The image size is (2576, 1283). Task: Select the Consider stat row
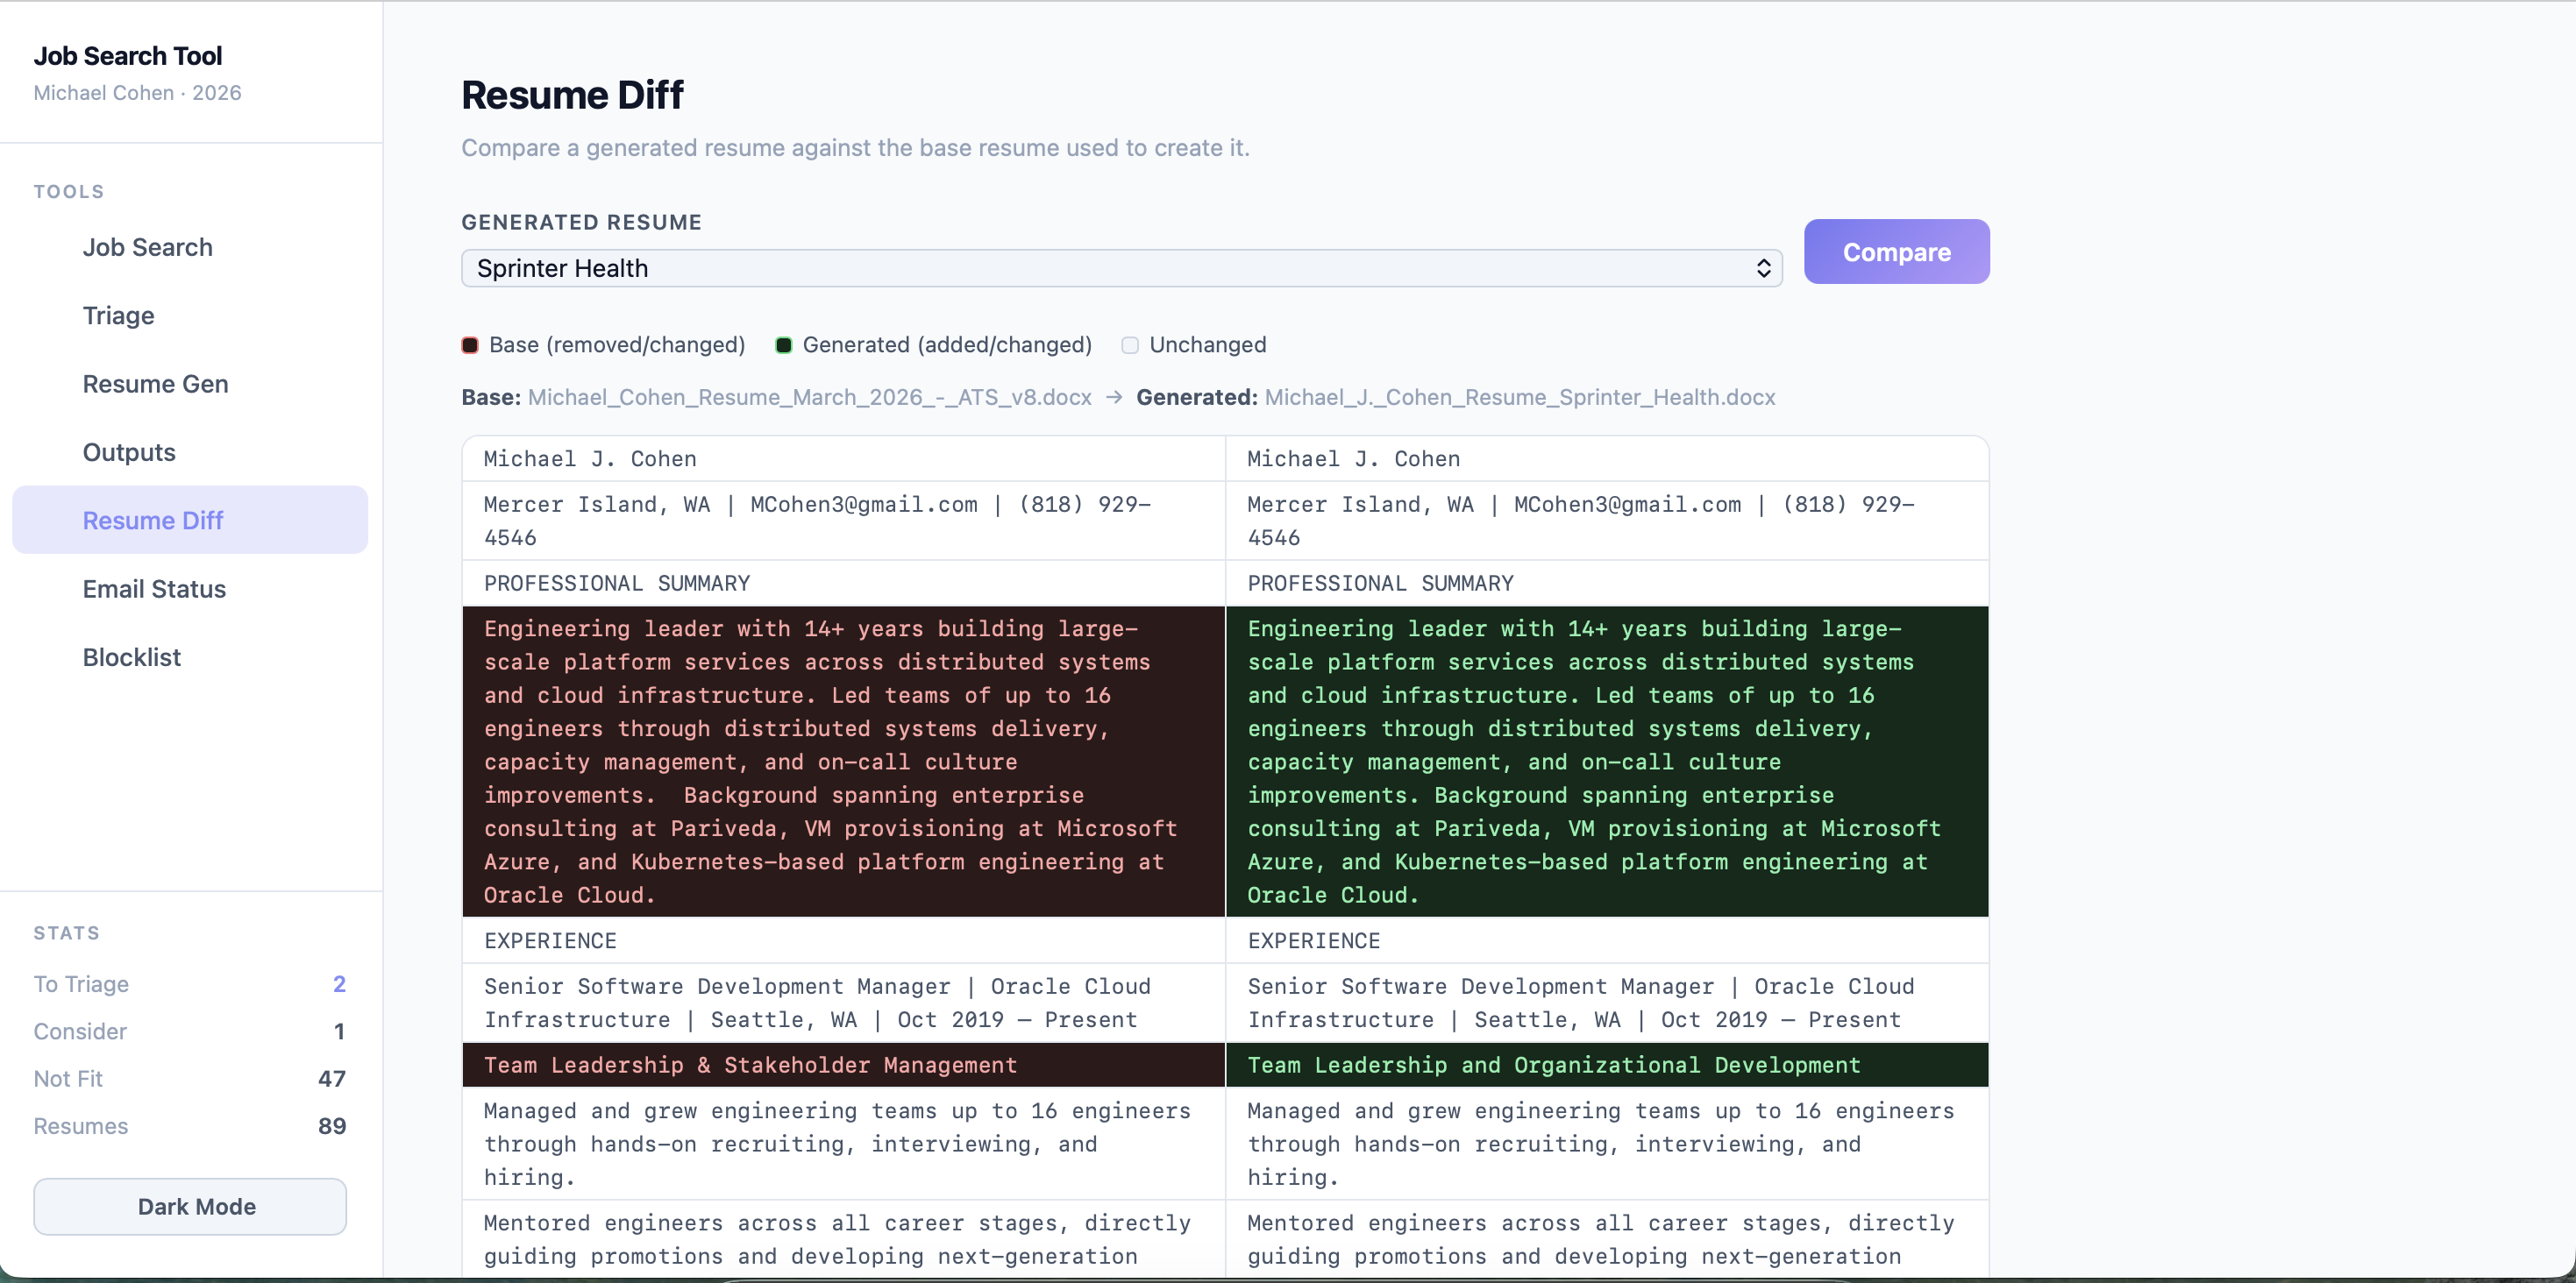(x=190, y=1031)
